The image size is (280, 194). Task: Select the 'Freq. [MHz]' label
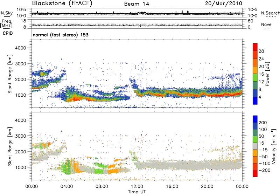7,24
